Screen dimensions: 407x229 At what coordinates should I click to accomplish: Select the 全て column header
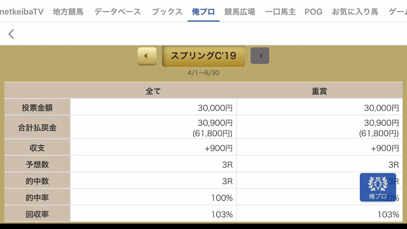pyautogui.click(x=153, y=91)
